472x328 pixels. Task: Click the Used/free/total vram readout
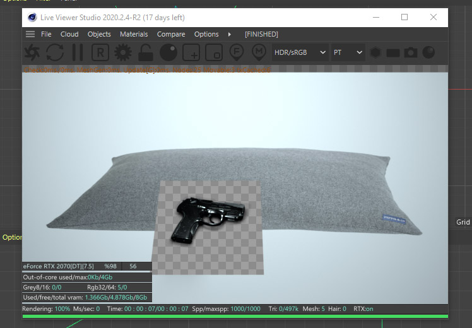(x=85, y=297)
